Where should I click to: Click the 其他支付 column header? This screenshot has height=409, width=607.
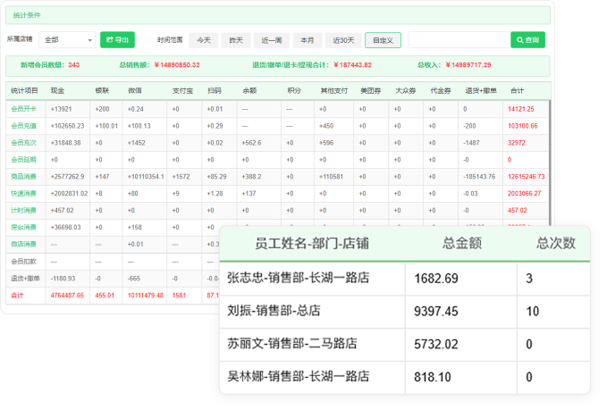(x=334, y=91)
